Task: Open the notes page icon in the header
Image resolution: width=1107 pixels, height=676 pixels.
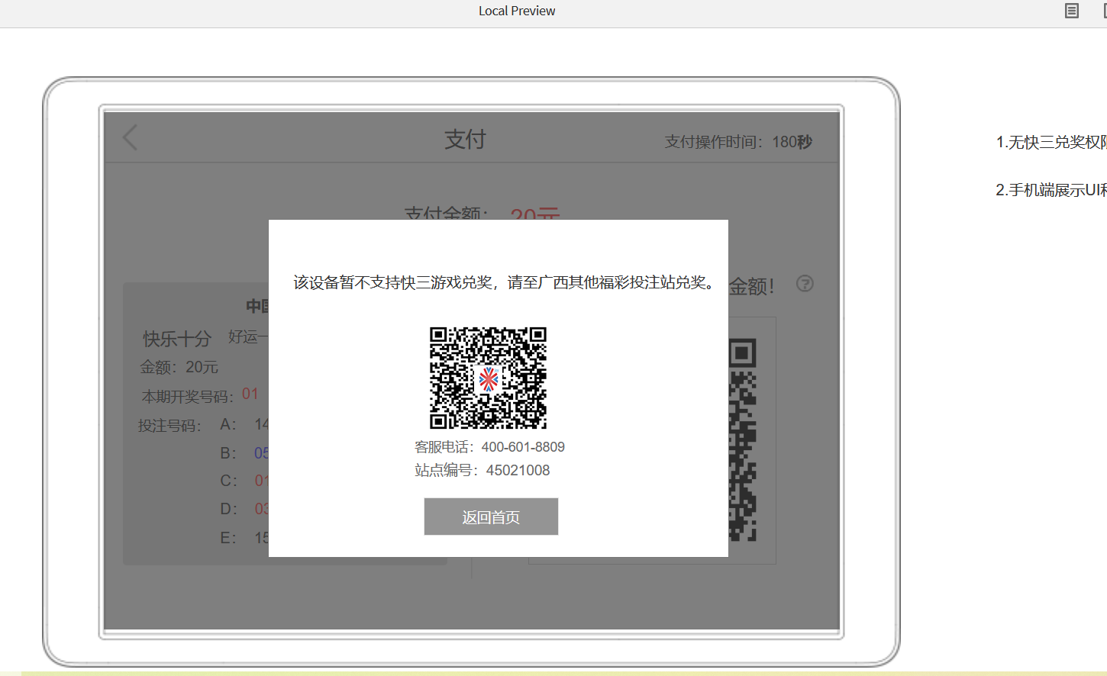Action: click(x=1072, y=11)
